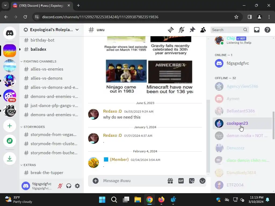Screen dimensions: 275x206
Task: Click offline member ETF2004
Action: [x=242, y=185]
